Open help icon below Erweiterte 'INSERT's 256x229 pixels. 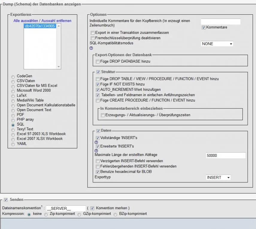96,150
